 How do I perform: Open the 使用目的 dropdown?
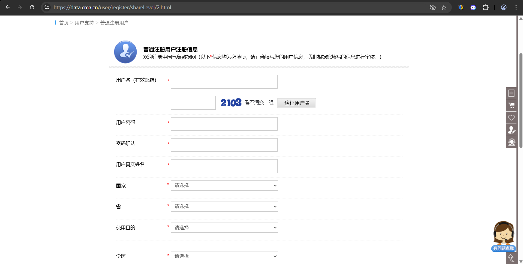pyautogui.click(x=224, y=227)
